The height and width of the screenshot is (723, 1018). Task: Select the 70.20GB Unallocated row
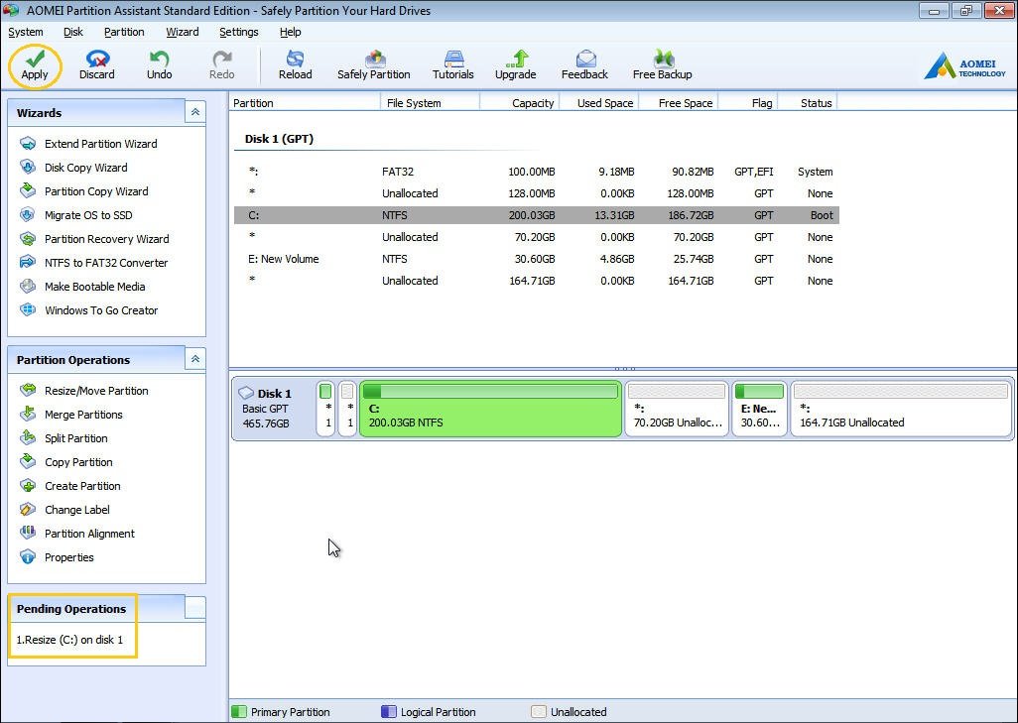pos(536,237)
